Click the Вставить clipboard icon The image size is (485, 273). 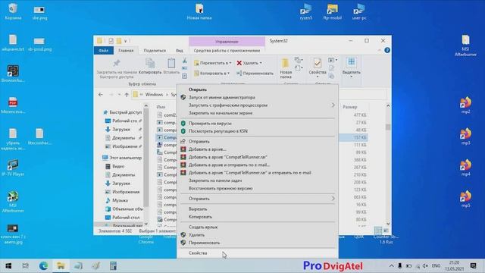pyautogui.click(x=171, y=63)
